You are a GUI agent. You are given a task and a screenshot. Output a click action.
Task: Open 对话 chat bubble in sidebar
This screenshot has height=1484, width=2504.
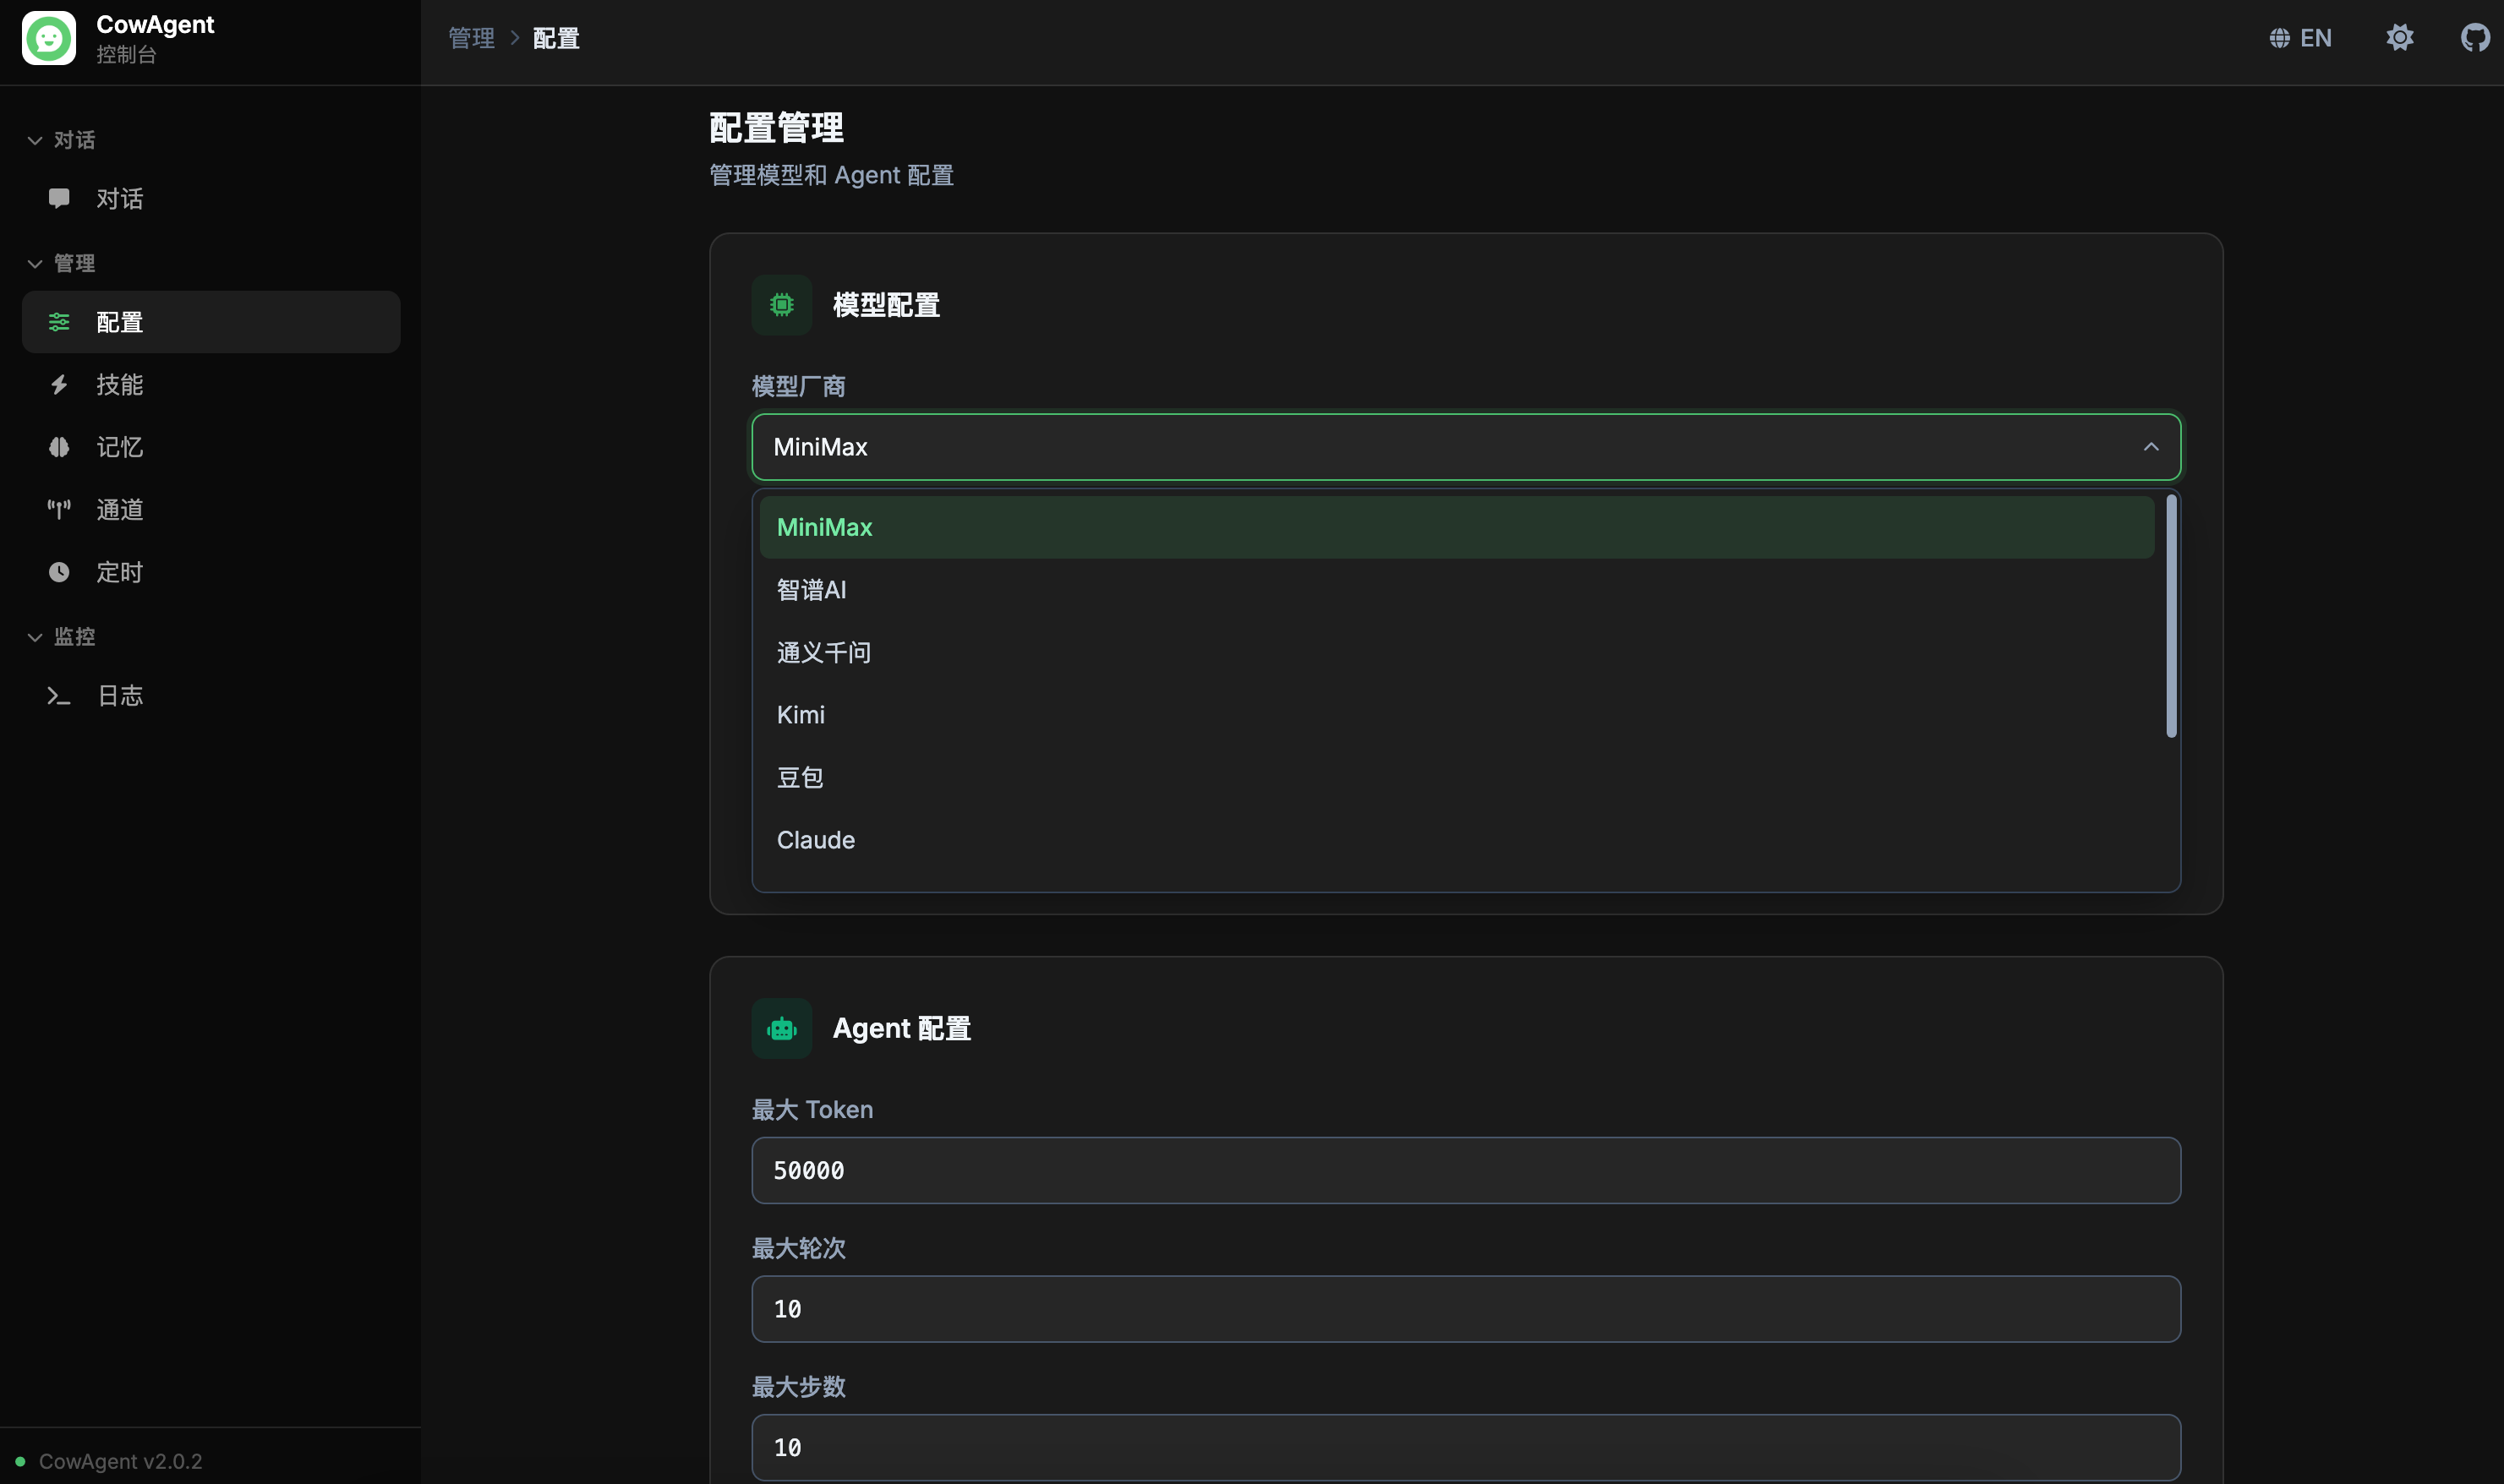(x=119, y=199)
